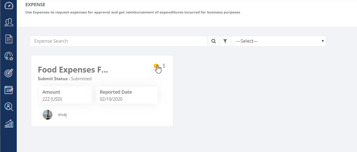Screen dimensions: 357x152
Task: Select the Reported Date 02/10/2020 box
Action: [127, 95]
